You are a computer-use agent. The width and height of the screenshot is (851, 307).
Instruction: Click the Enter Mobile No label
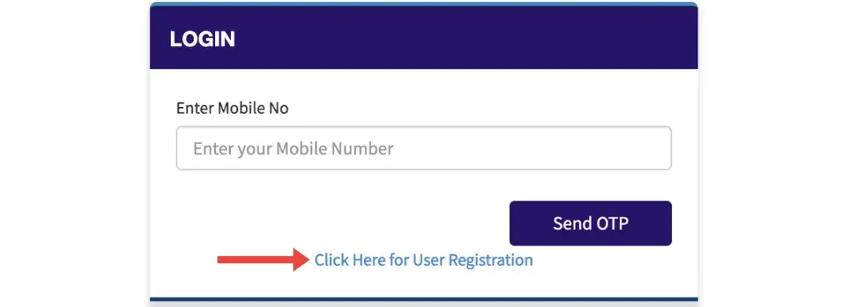(x=232, y=109)
